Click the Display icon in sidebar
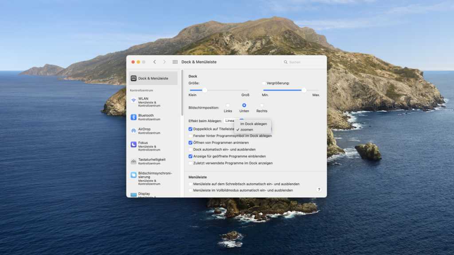The width and height of the screenshot is (454, 255). (x=133, y=195)
